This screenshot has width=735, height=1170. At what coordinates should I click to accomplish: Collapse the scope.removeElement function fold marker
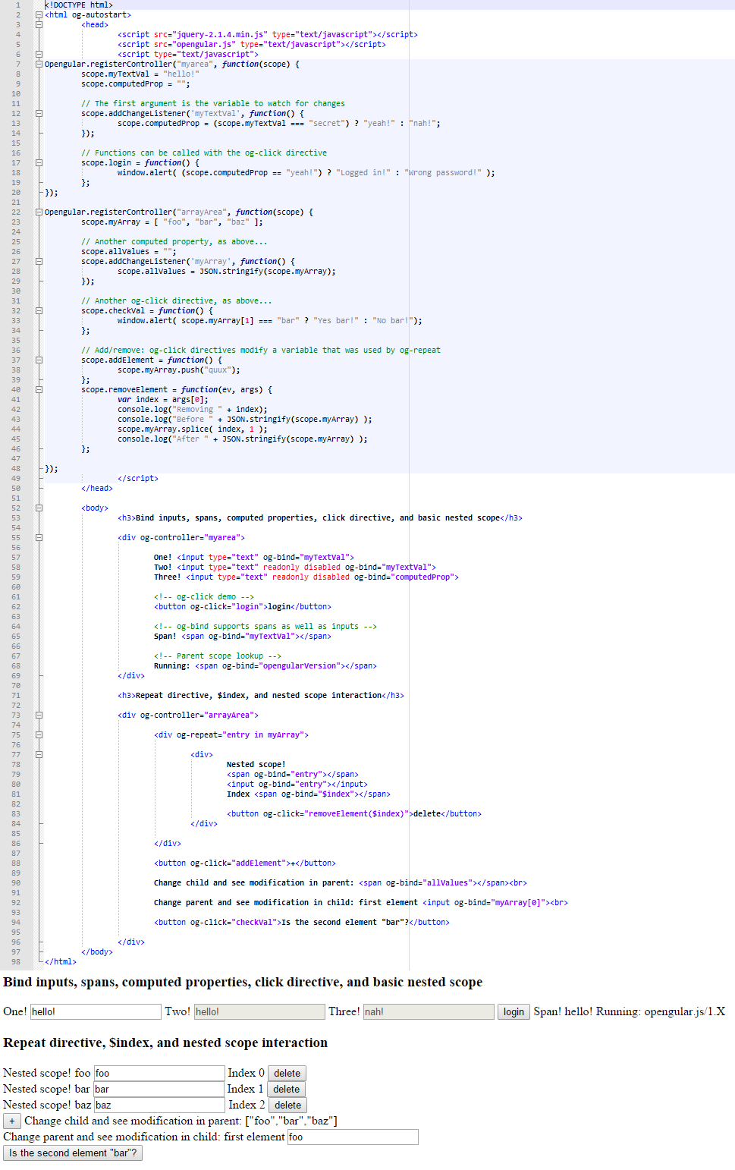coord(39,390)
